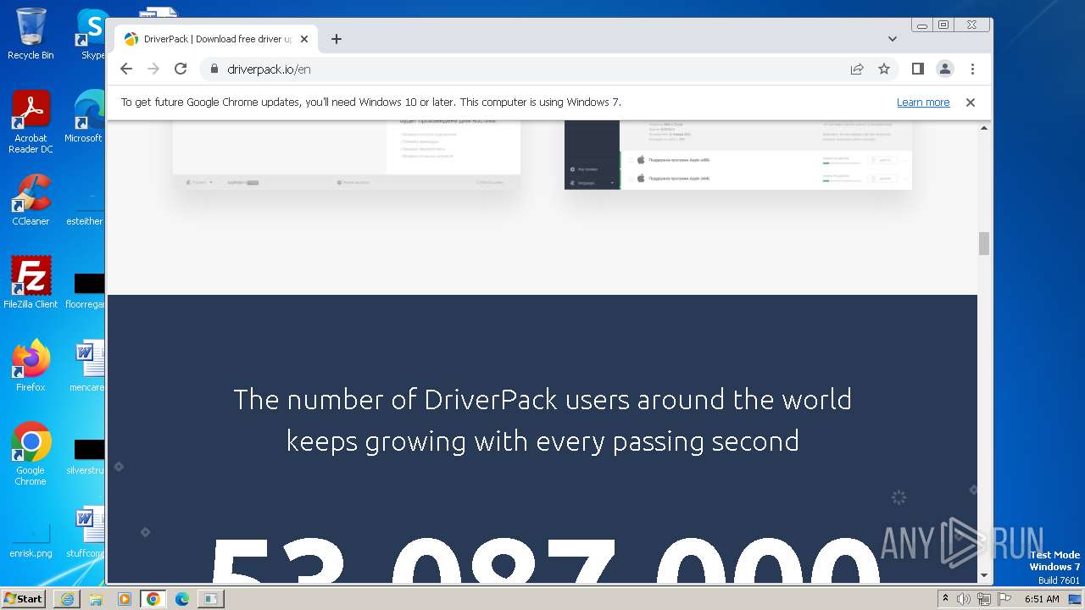
Task: Close the DriverPack tab
Action: (x=304, y=39)
